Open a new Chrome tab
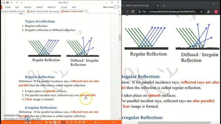The image size is (221, 124). [164, 6]
